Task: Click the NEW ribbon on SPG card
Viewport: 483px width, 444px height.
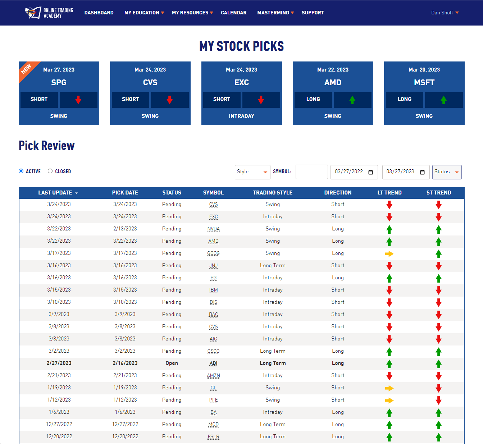Action: (x=27, y=69)
